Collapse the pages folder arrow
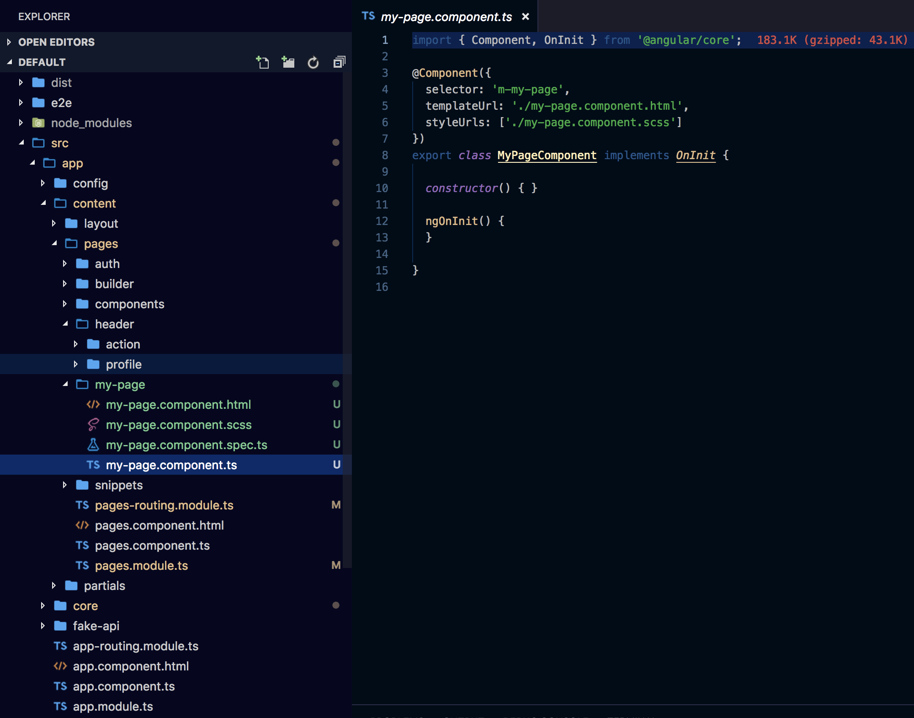The height and width of the screenshot is (718, 914). (x=54, y=243)
